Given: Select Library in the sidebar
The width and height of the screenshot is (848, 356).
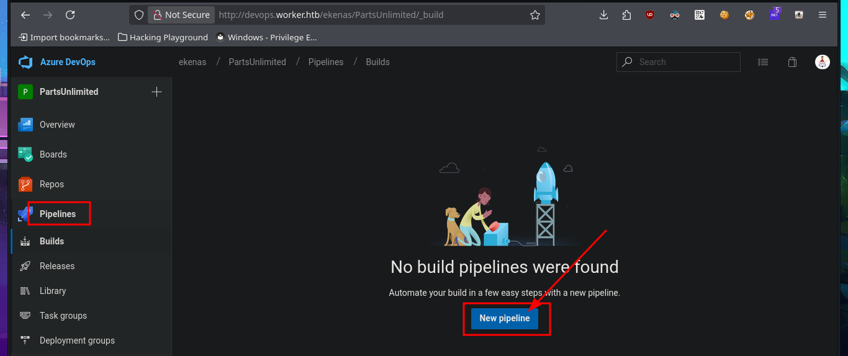Looking at the screenshot, I should (x=52, y=291).
